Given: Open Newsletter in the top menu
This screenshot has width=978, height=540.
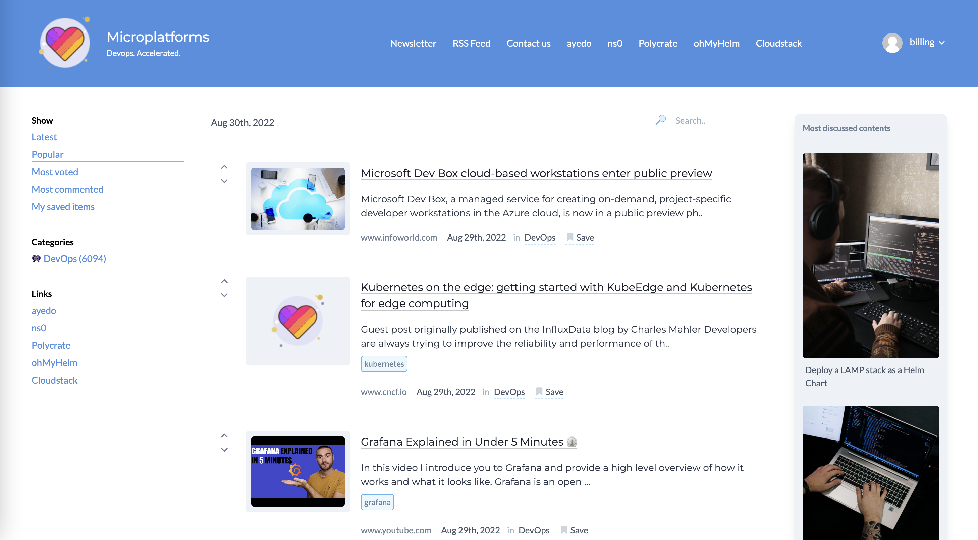Looking at the screenshot, I should pos(413,43).
